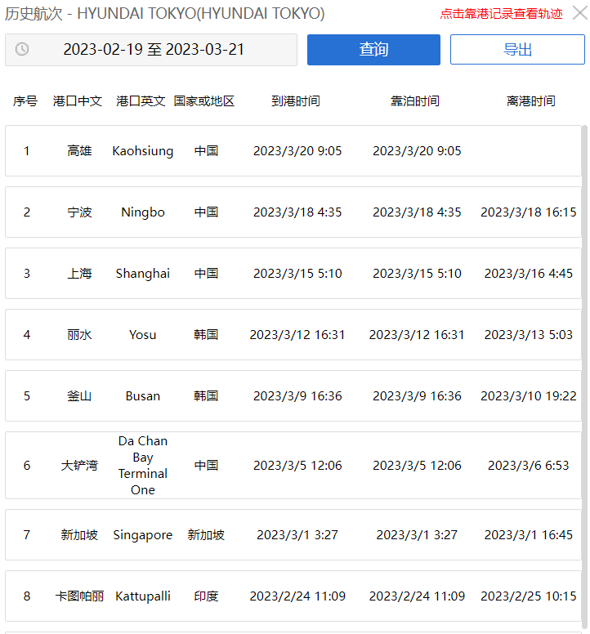Click the 新加坡 country cell in Singapore row

pyautogui.click(x=206, y=535)
